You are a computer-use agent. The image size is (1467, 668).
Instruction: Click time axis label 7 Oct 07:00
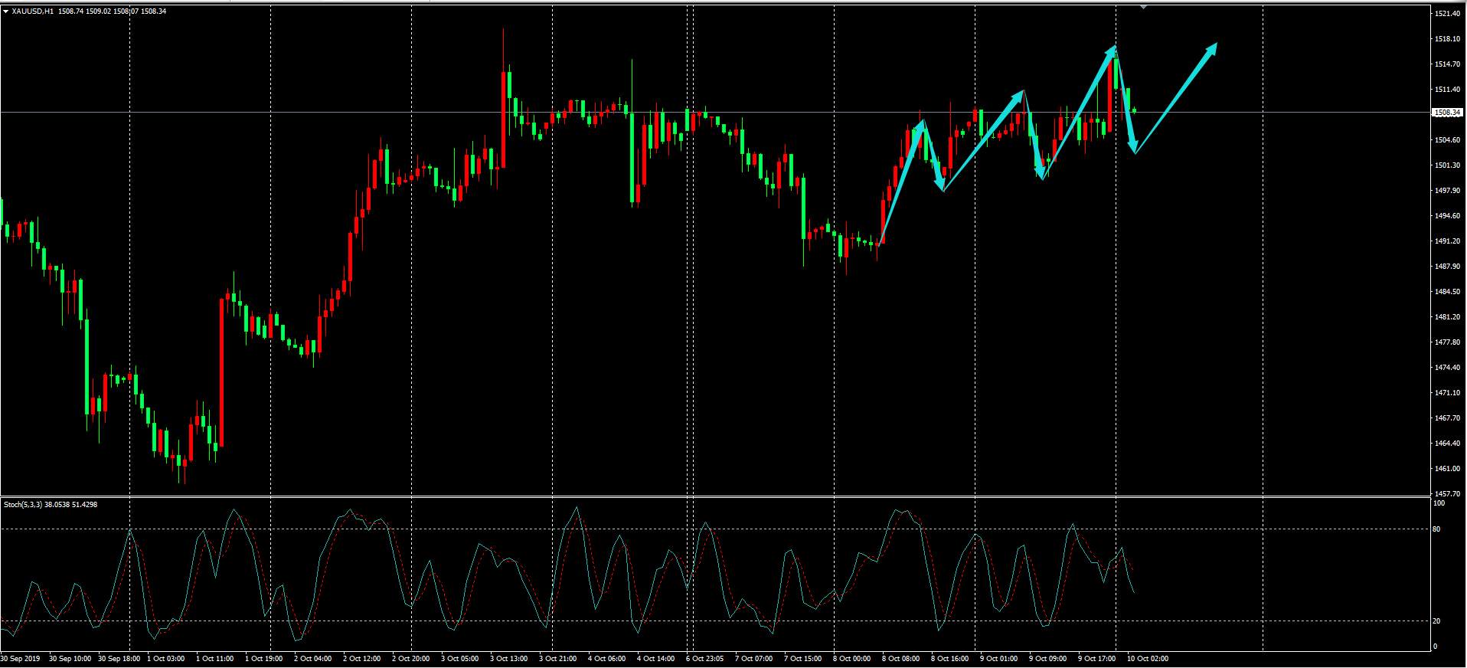pos(754,659)
